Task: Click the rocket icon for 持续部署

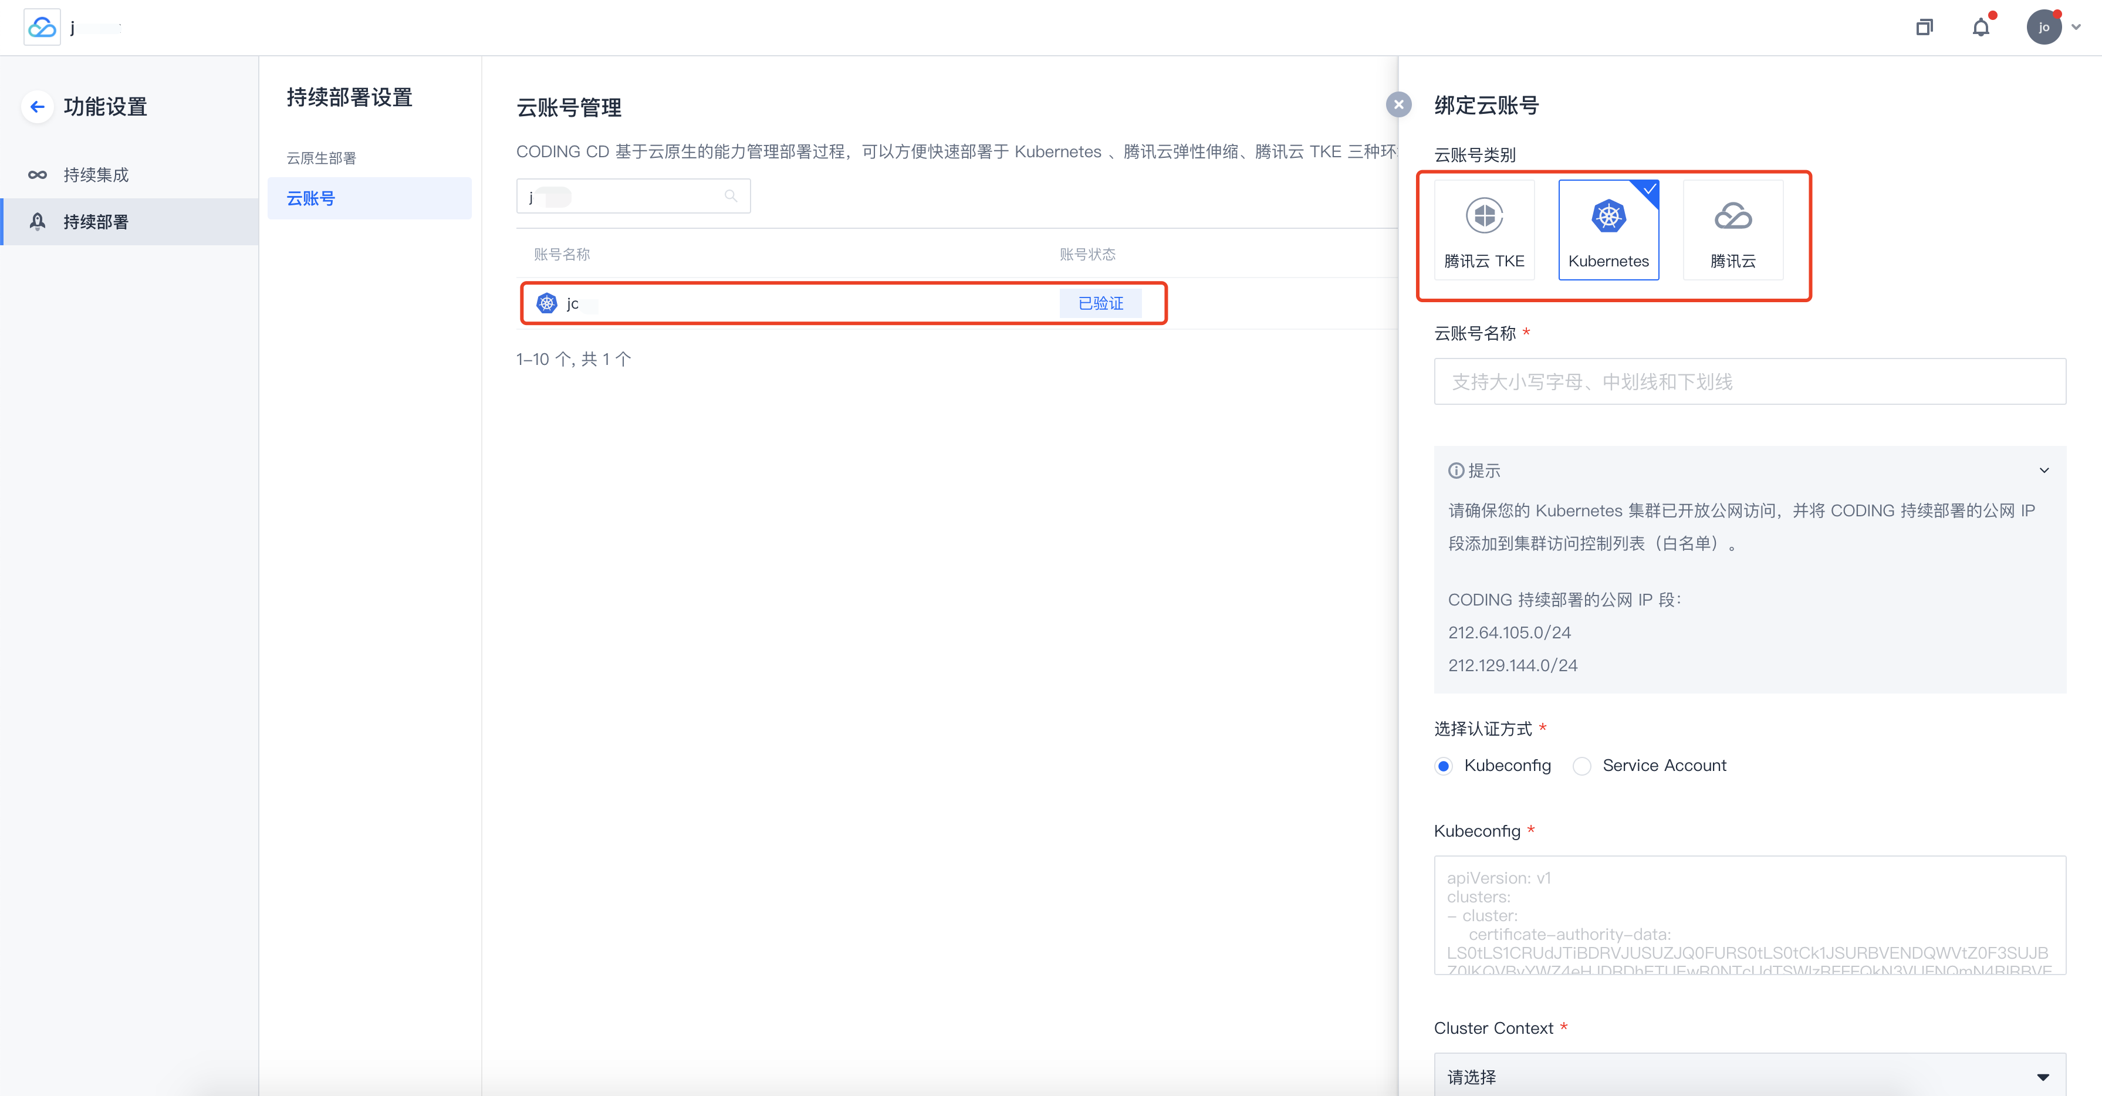Action: [38, 222]
